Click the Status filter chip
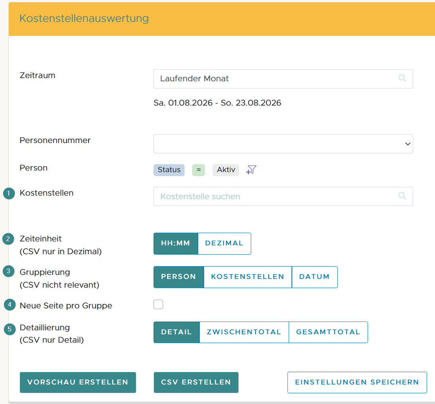Screen dimensions: 435x404 click(169, 170)
